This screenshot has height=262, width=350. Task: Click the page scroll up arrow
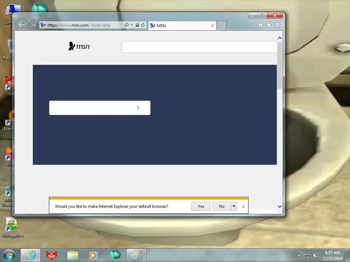(280, 38)
